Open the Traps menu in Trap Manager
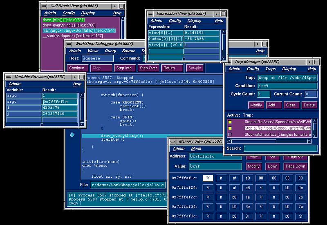Screen dimensions: 327x225 pyautogui.click(x=270, y=69)
